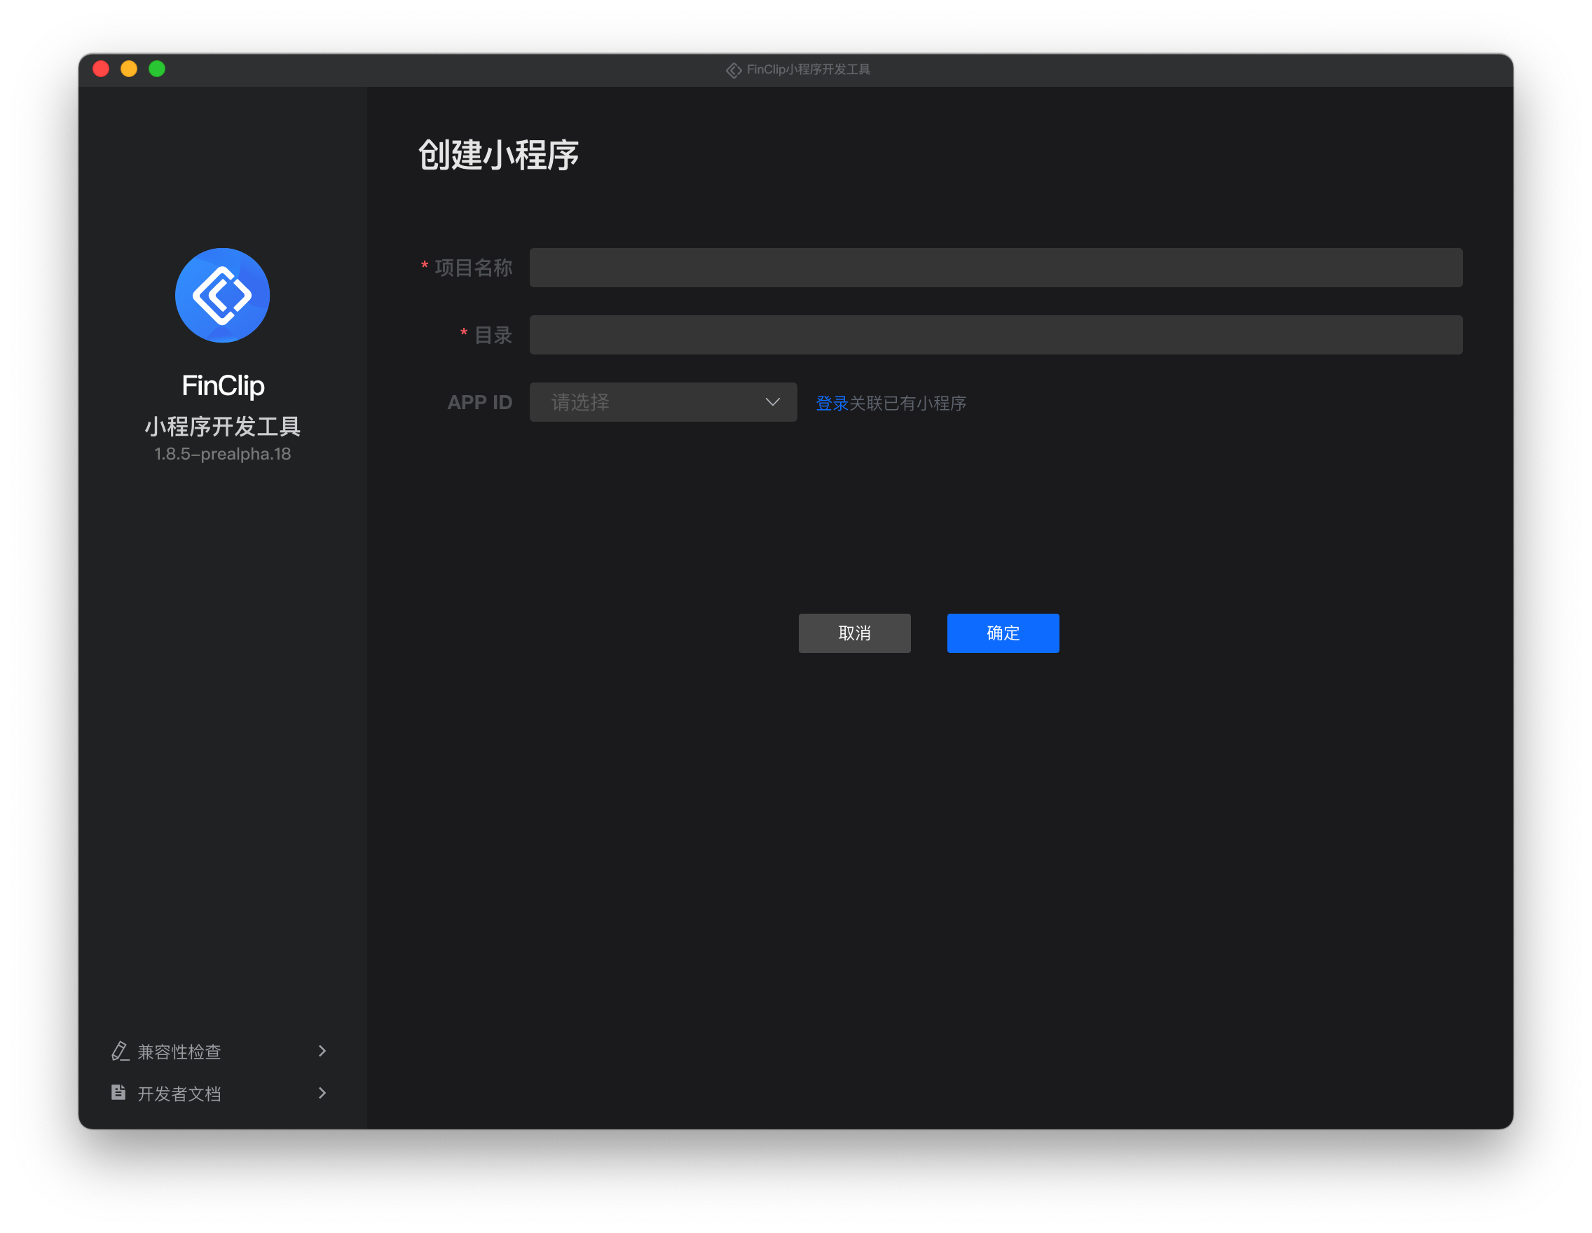Click the compatibility check pencil icon
The height and width of the screenshot is (1233, 1592).
click(x=120, y=1051)
